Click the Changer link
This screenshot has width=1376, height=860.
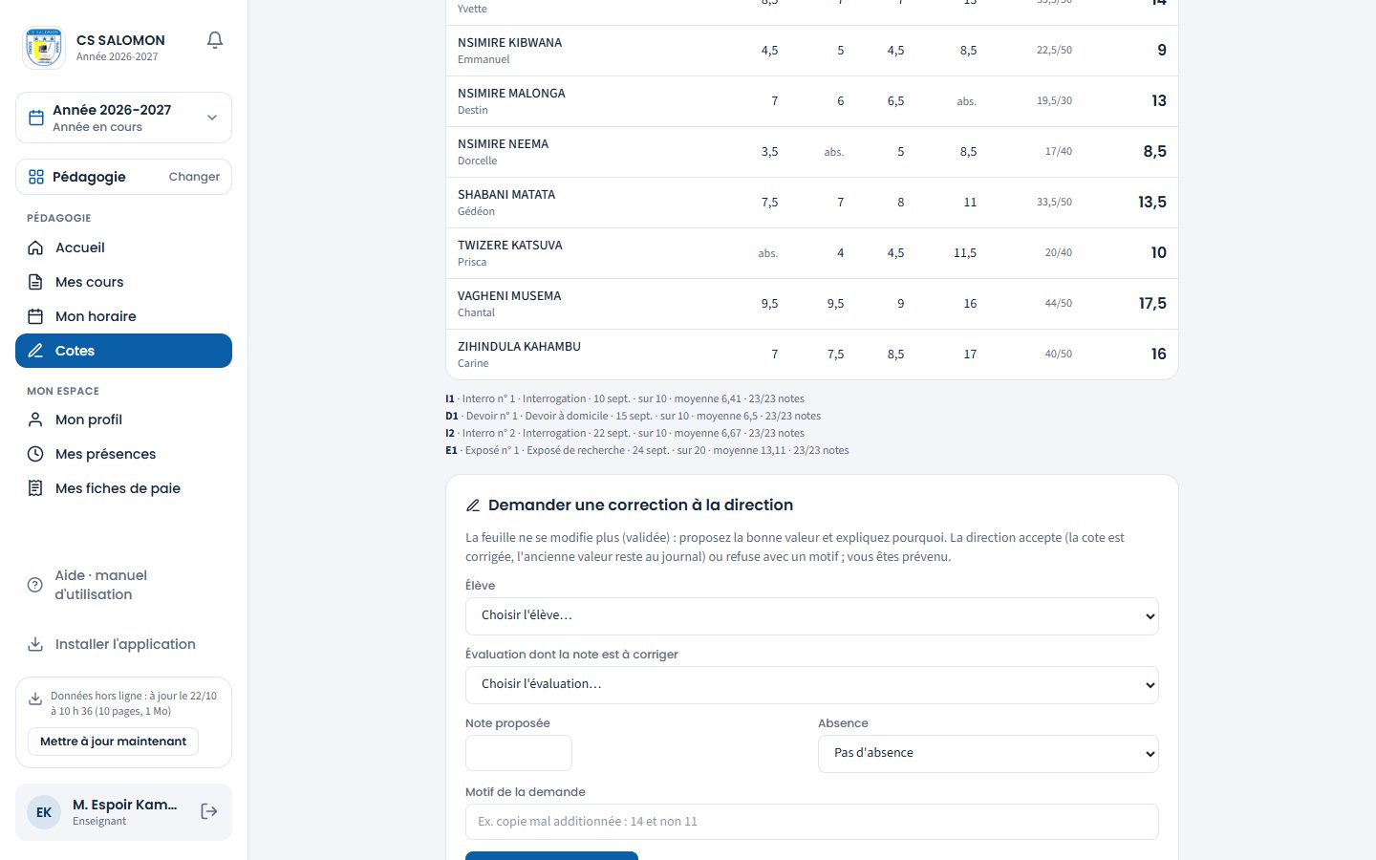coord(194,177)
